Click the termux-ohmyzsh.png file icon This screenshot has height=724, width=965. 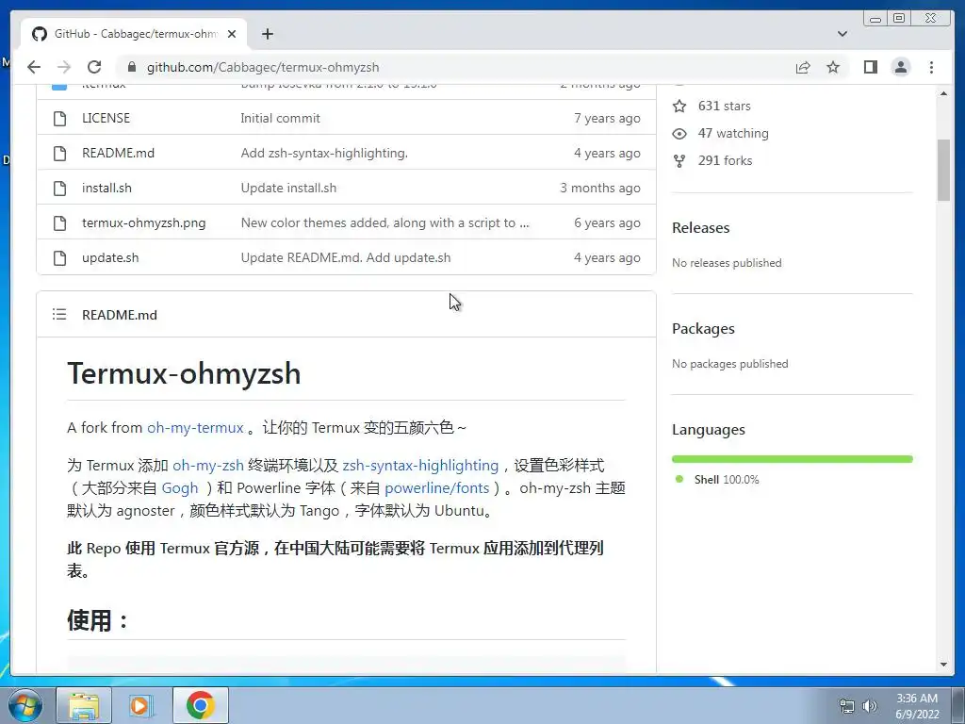(x=59, y=222)
